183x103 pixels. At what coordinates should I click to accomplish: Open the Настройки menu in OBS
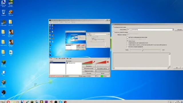point(55,22)
